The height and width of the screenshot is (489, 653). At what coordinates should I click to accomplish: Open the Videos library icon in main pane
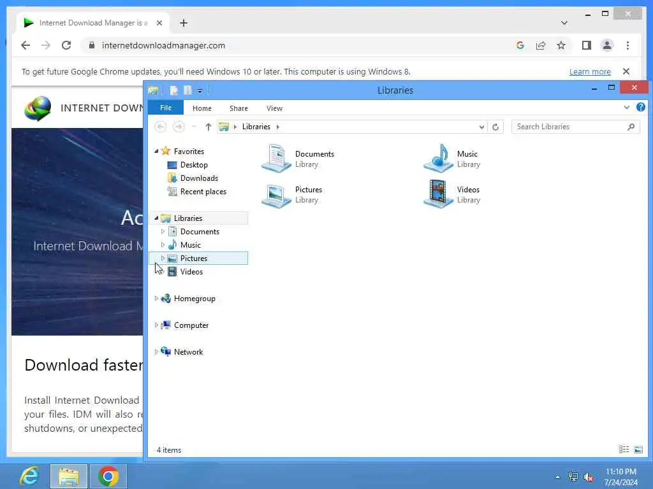pos(437,194)
